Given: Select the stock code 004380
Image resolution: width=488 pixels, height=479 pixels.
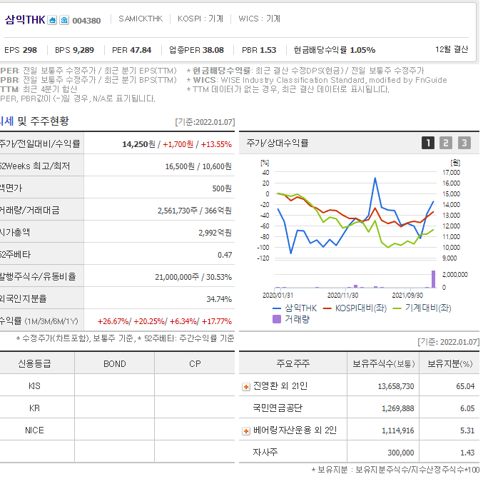Looking at the screenshot, I should click(86, 21).
